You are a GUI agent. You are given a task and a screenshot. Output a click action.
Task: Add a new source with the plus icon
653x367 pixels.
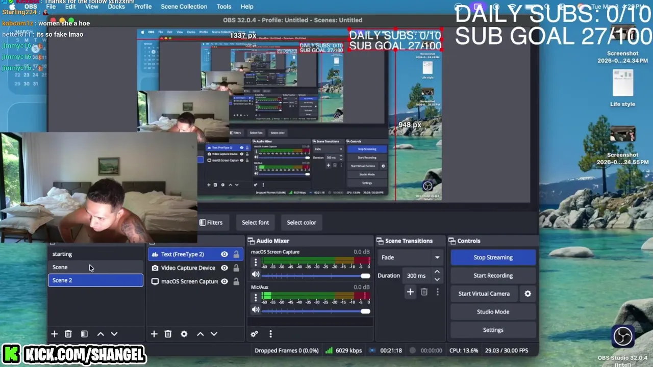(154, 334)
